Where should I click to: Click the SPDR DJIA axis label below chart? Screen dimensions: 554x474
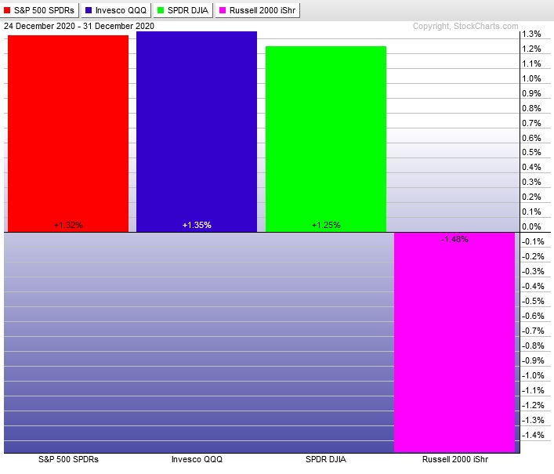[x=326, y=459]
